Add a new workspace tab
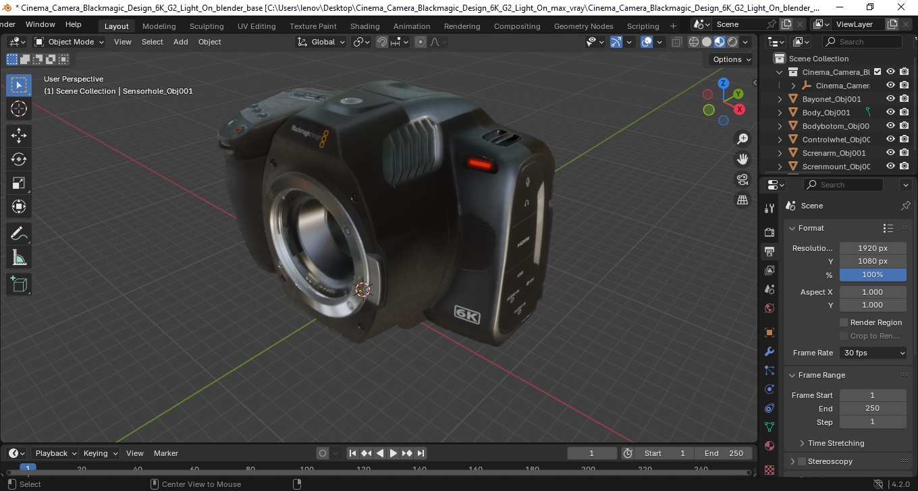The width and height of the screenshot is (918, 491). 673,26
